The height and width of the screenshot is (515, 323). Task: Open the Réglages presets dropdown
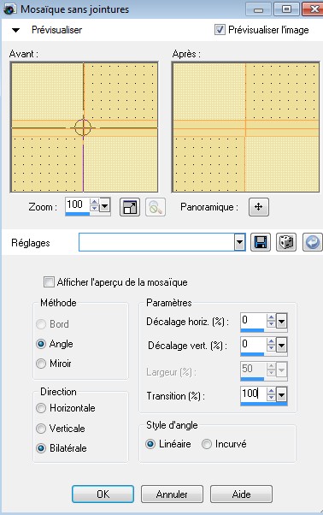click(x=240, y=242)
